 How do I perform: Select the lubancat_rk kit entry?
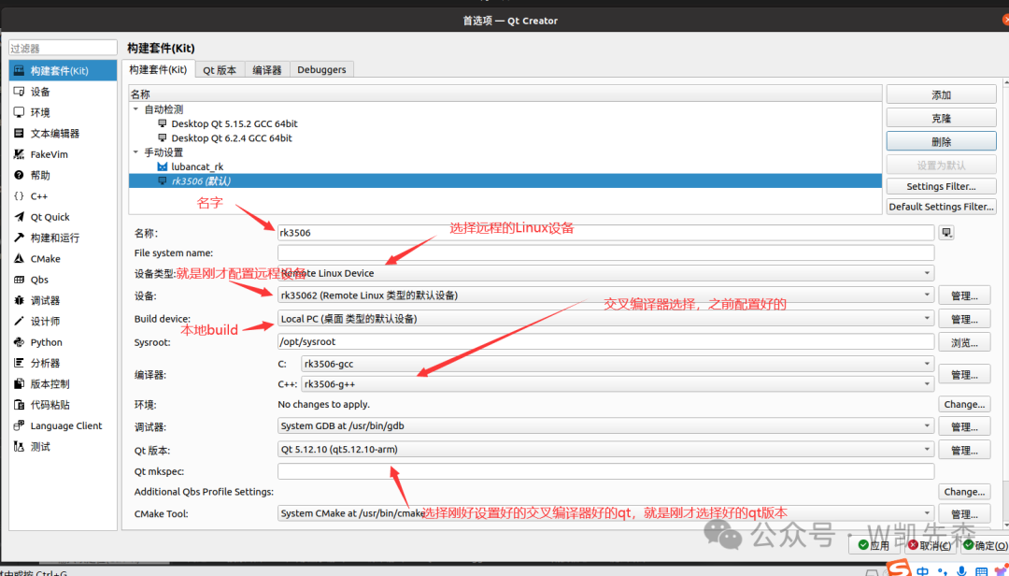(x=196, y=166)
